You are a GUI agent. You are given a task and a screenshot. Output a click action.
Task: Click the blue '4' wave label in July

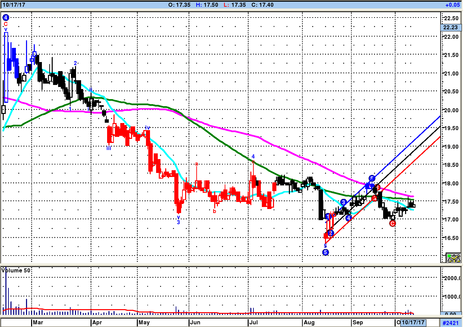point(253,157)
